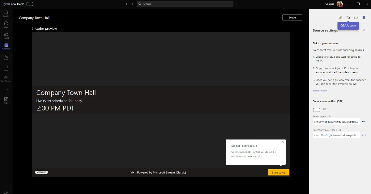Open the meeting chat bubble icon
The image size is (371, 194).
point(356,18)
